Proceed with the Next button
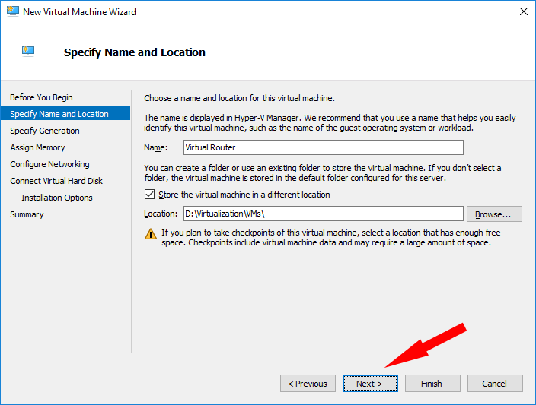This screenshot has width=536, height=405. click(x=370, y=384)
